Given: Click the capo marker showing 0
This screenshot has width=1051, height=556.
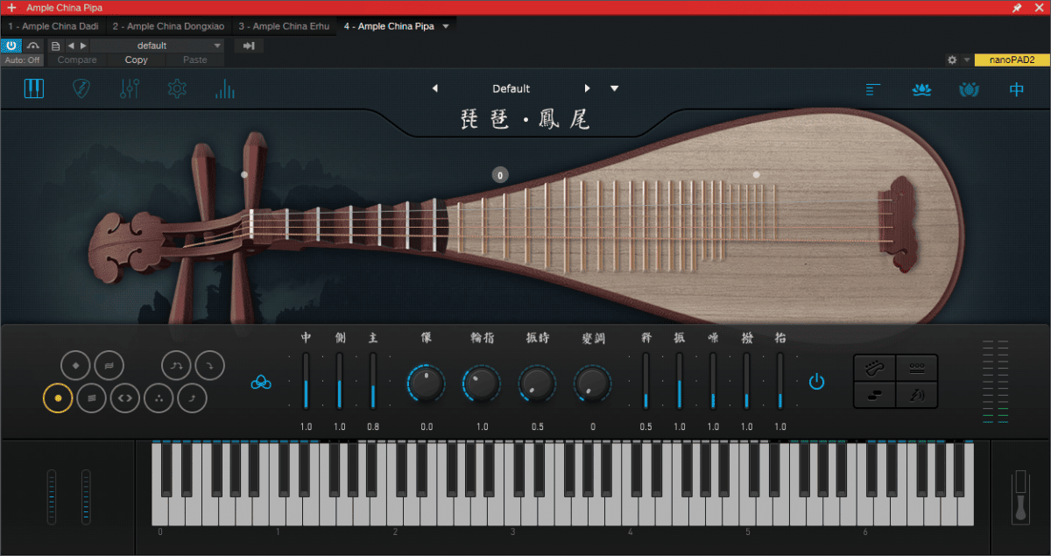Looking at the screenshot, I should pyautogui.click(x=500, y=175).
